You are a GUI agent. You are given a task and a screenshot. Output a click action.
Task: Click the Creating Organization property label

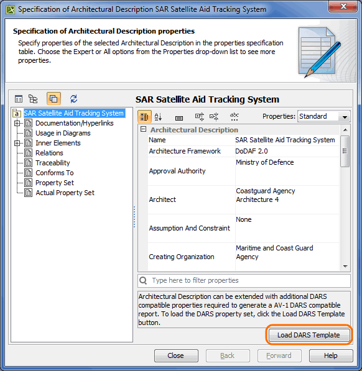pyautogui.click(x=182, y=257)
